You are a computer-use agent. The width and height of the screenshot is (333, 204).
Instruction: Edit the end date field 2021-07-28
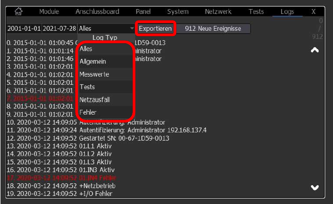pyautogui.click(x=60, y=29)
